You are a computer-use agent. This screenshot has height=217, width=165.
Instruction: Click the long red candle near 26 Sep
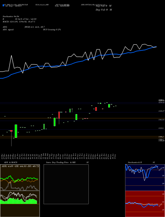(59, 115)
